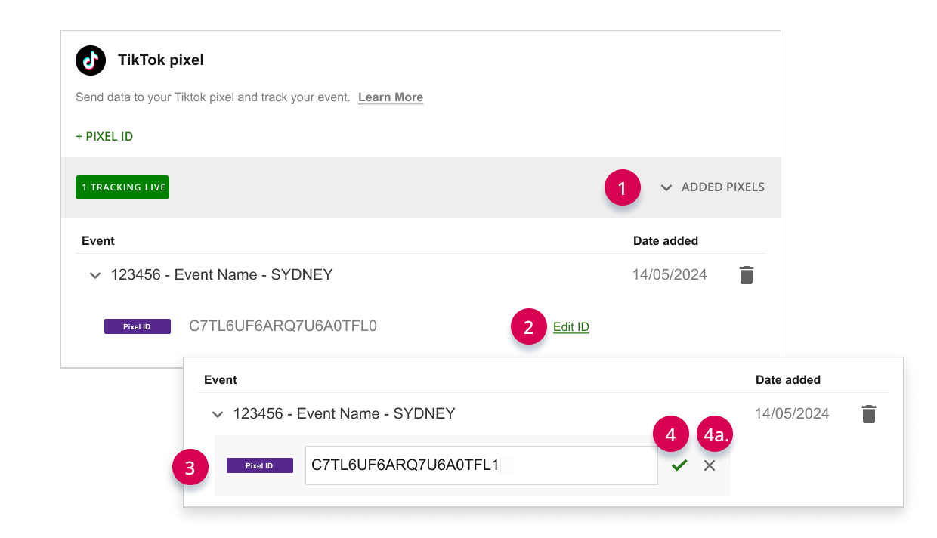Click the upper Date added column header
Screen dimensions: 937x538
coord(665,241)
